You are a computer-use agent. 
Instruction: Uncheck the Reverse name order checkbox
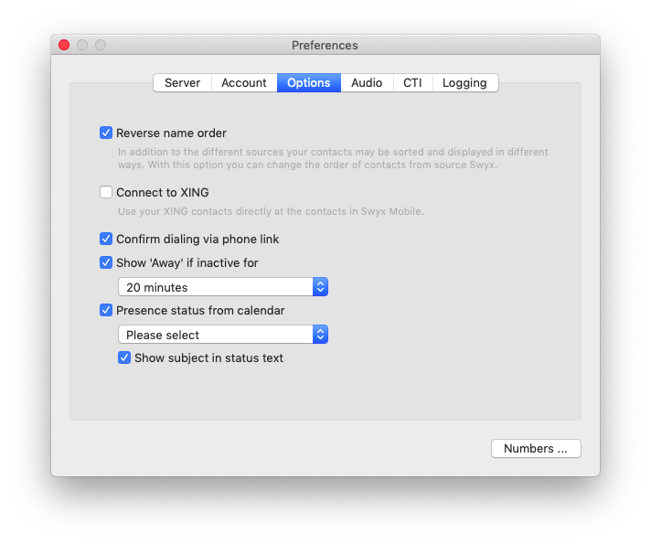[x=106, y=133]
